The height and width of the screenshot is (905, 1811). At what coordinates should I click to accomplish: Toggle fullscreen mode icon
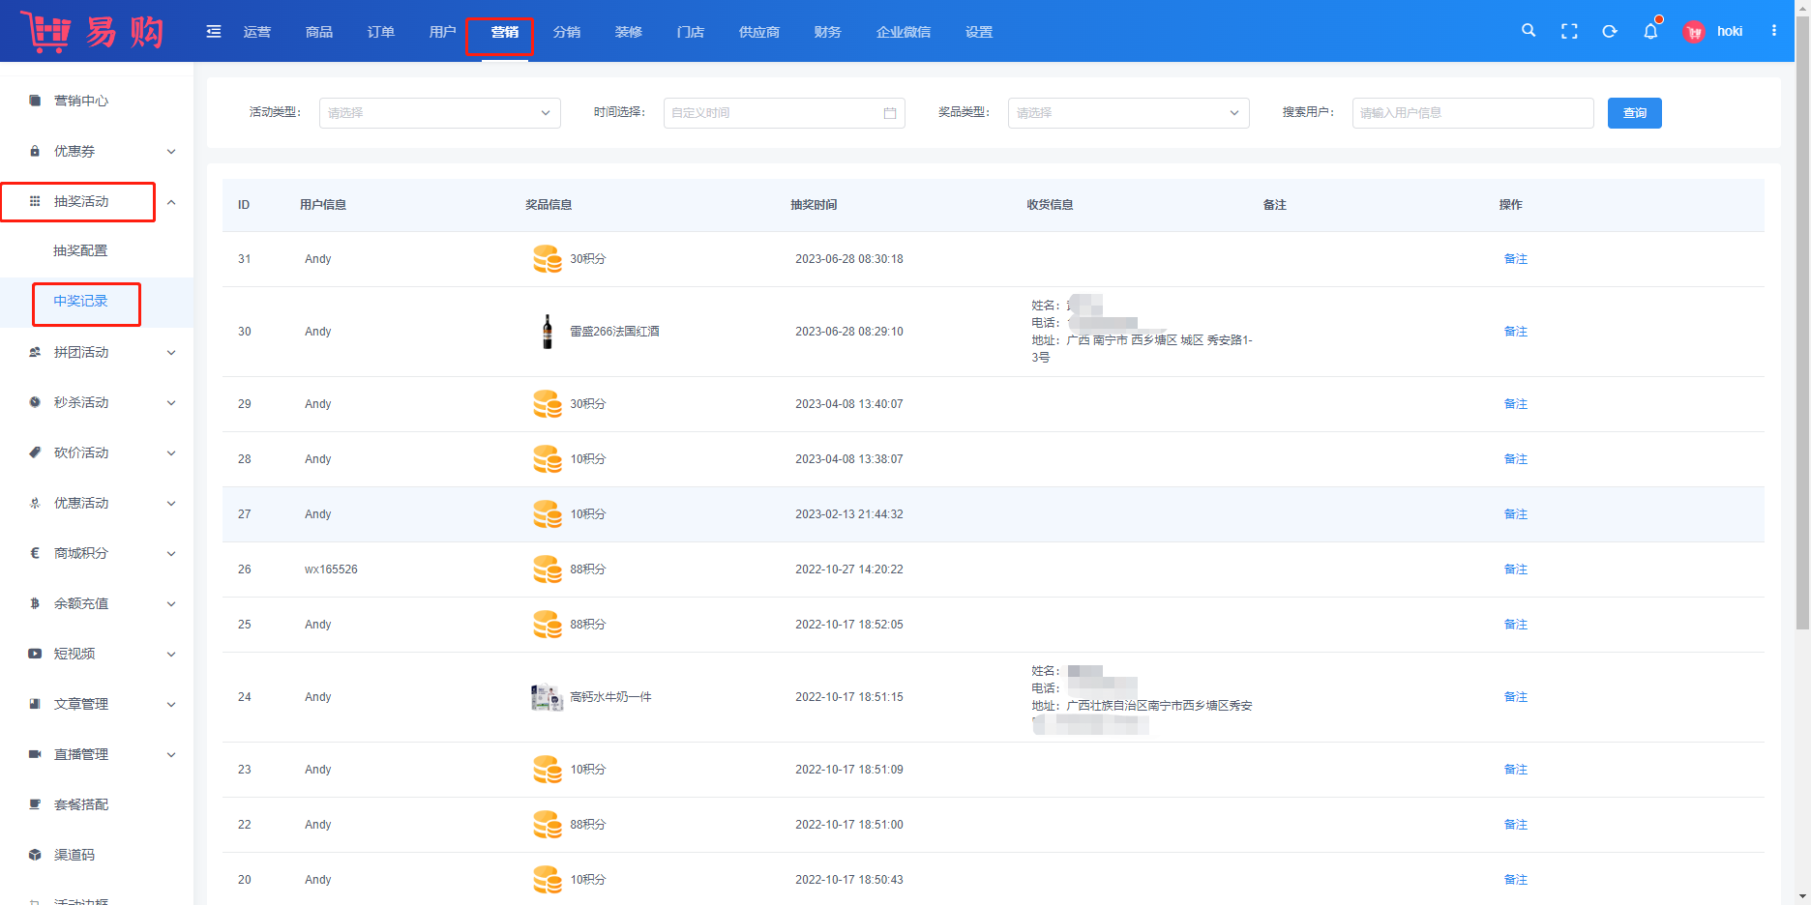click(1569, 31)
